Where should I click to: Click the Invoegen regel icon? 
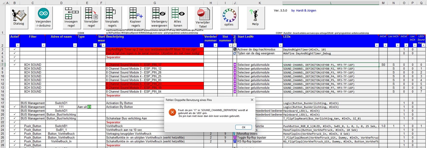coord(71,18)
